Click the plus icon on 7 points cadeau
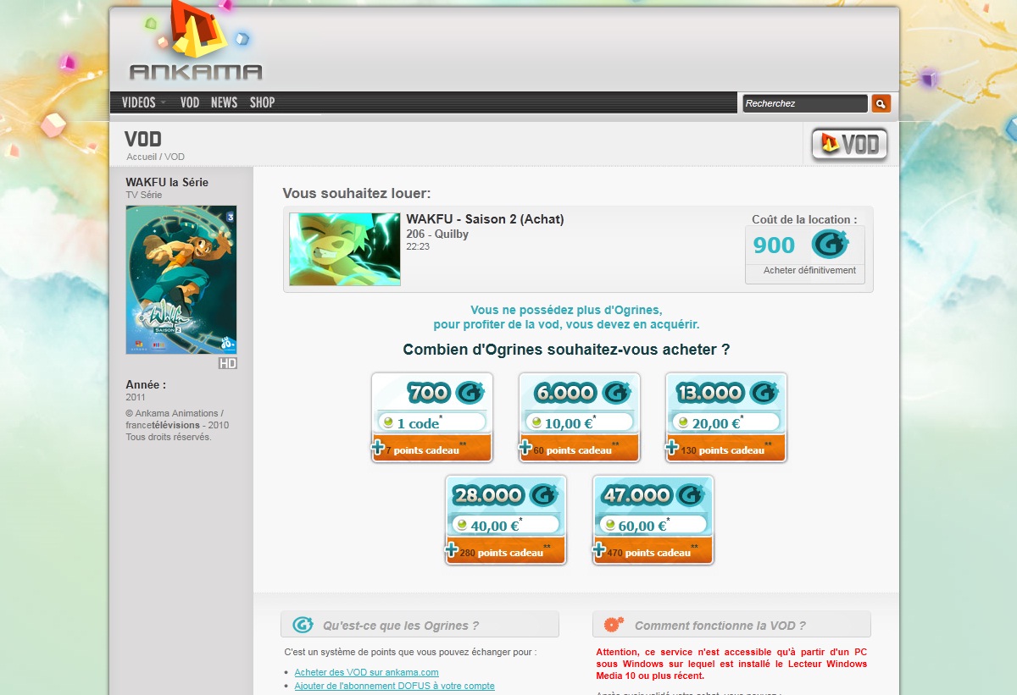1017x695 pixels. pyautogui.click(x=378, y=449)
